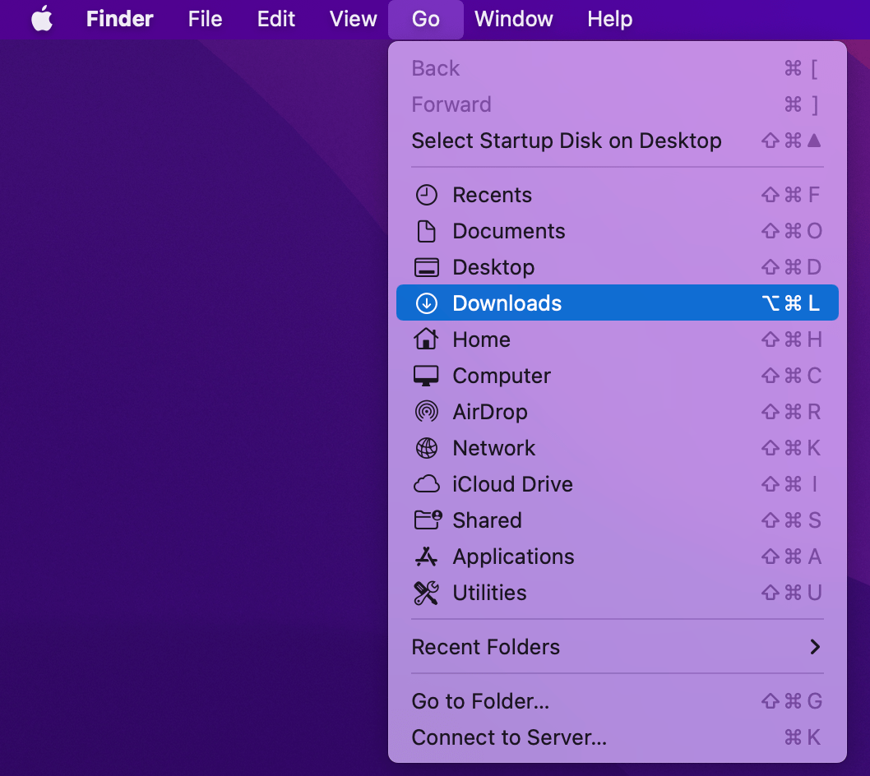
Task: Expand the Recent Folders submenu
Action: 617,647
